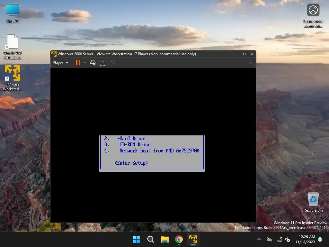Viewport: 329px width, 247px height.
Task: Select the Oracle VM VirtualBox shortcut
Action: point(13,47)
